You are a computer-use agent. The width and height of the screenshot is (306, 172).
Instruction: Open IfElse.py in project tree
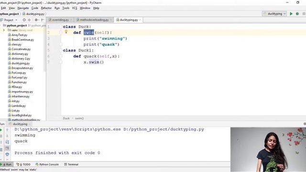(15, 87)
